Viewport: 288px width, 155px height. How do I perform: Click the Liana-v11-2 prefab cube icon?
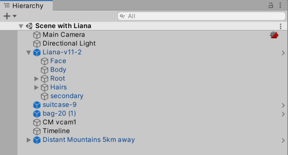tap(37, 53)
